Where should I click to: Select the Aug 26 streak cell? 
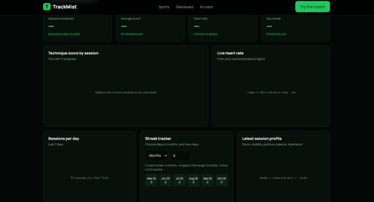tap(193, 180)
